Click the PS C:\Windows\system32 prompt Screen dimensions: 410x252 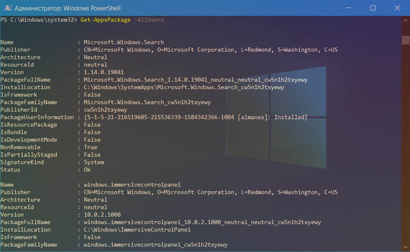[39, 20]
